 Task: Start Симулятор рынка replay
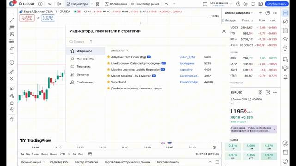tap(145, 4)
